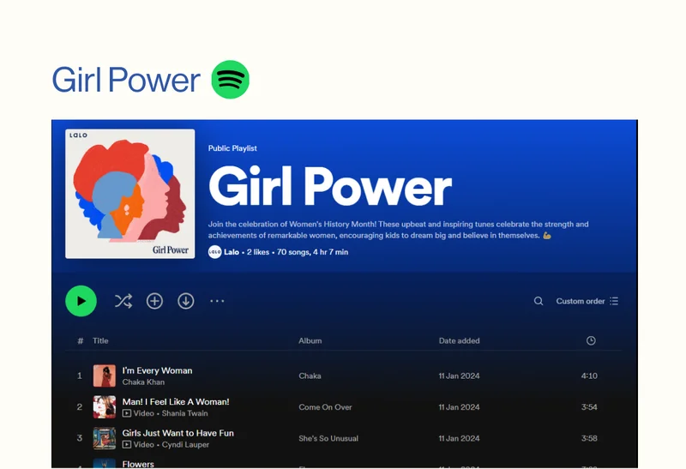
Task: Sort by the duration clock icon
Action: 591,340
